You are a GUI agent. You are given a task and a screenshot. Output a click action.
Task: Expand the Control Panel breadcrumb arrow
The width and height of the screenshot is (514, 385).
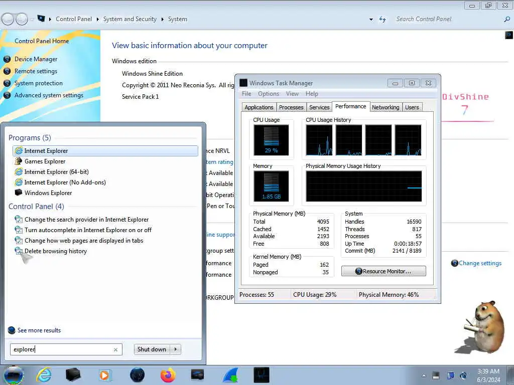97,20
